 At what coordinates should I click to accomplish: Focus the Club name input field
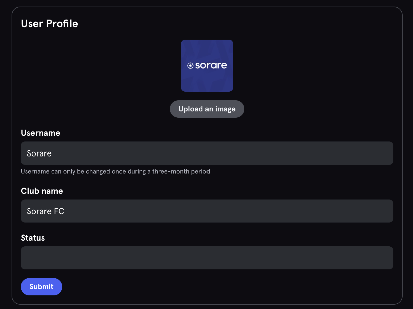(x=207, y=211)
